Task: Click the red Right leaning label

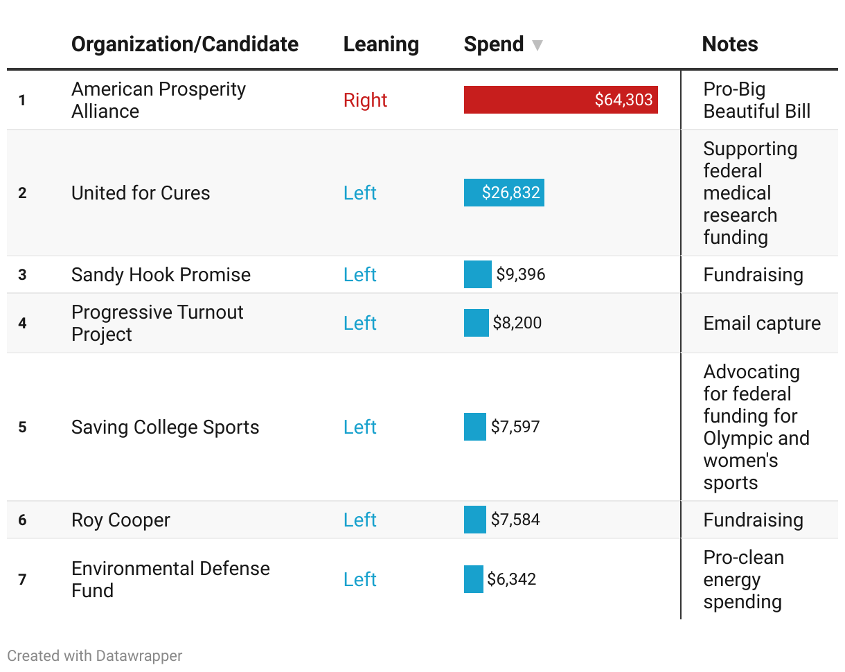Action: 365,100
